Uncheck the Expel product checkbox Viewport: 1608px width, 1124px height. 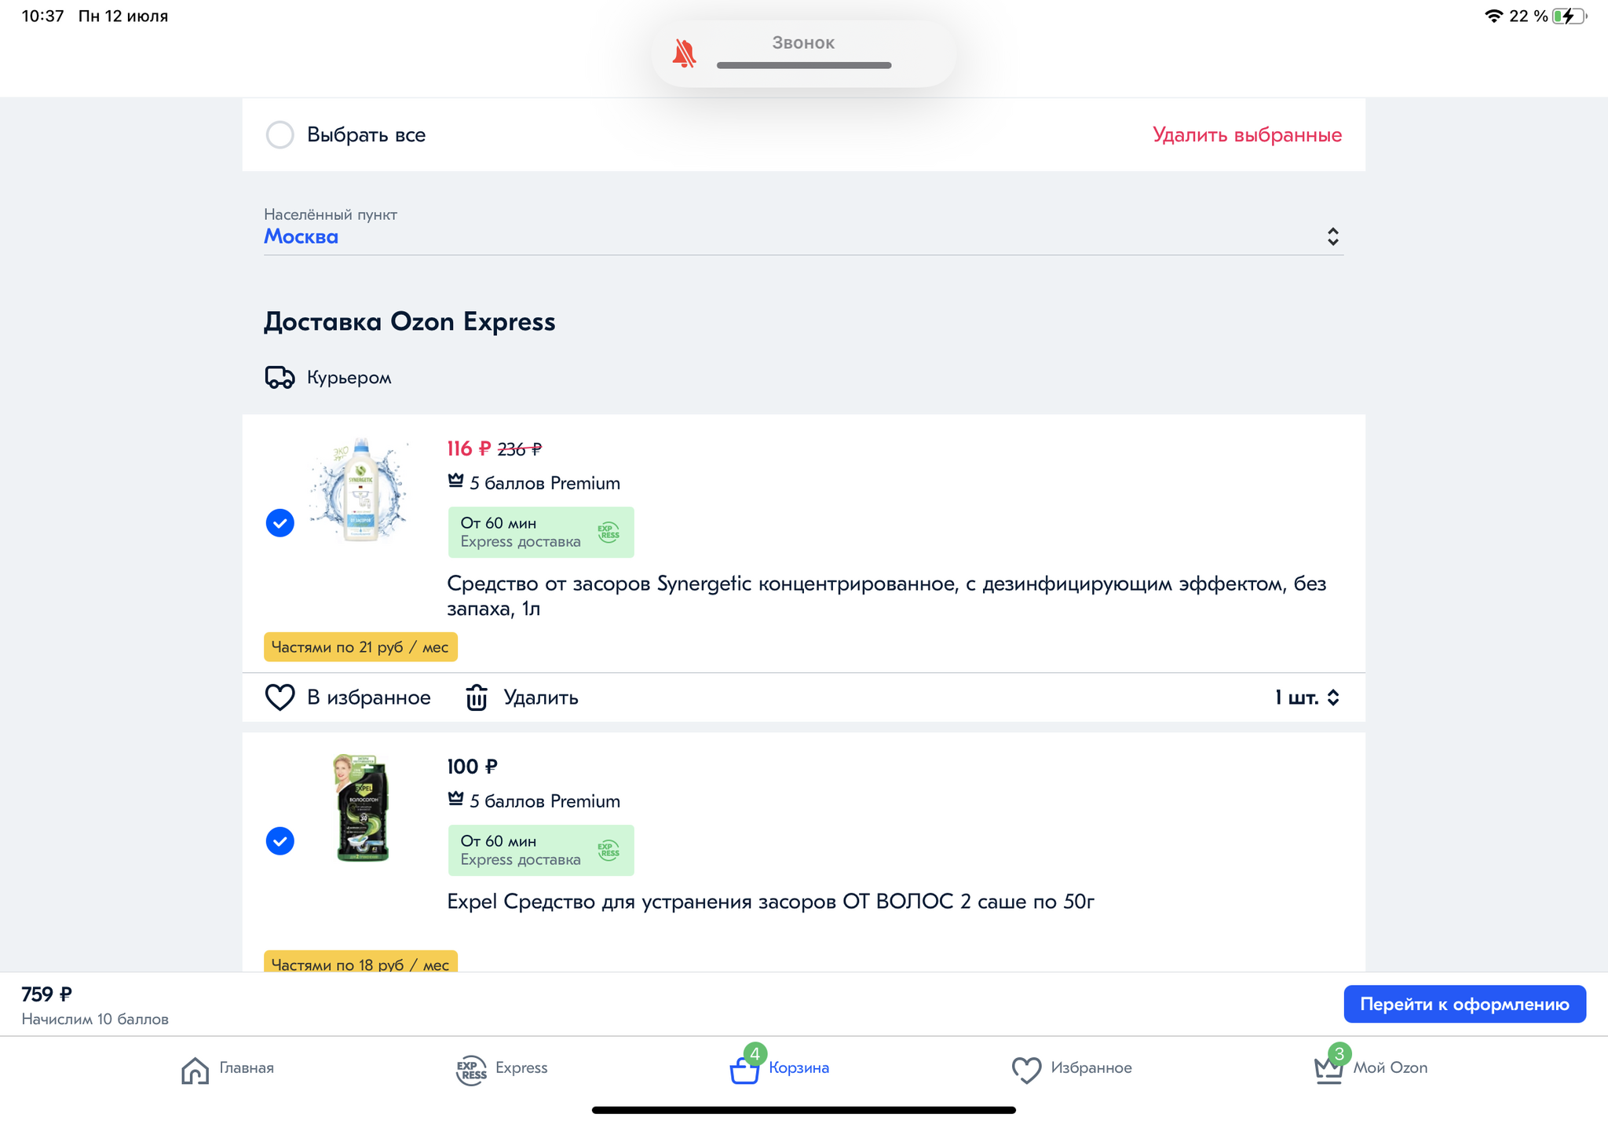tap(280, 841)
